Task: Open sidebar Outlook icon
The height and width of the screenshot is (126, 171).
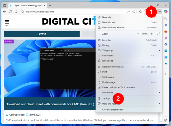Action: tap(166, 51)
